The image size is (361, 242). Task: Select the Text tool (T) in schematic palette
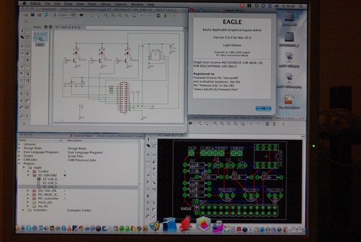click(27, 116)
